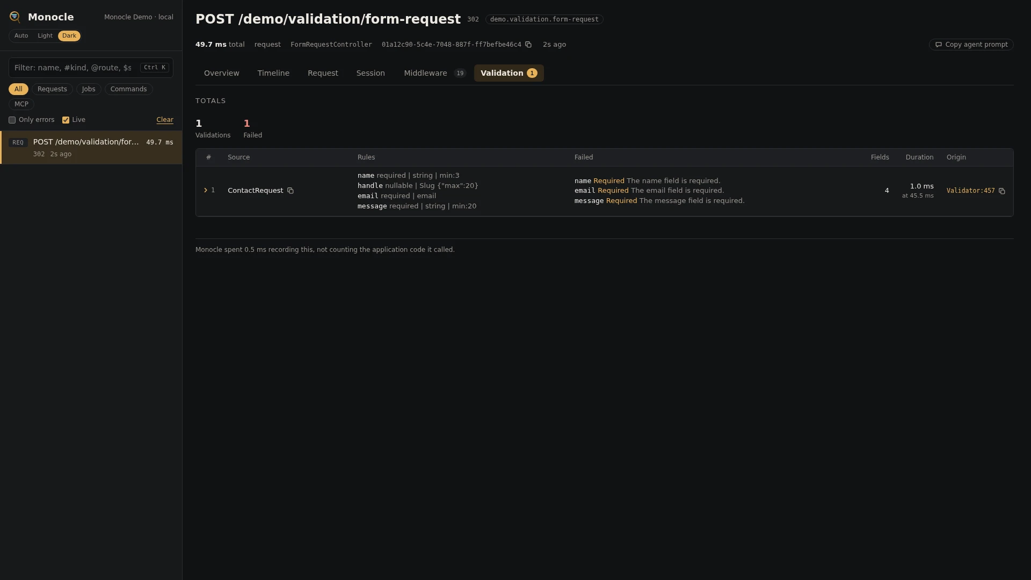Screen dimensions: 1031x580
Task: Filter list by Commands
Action: coord(128,89)
